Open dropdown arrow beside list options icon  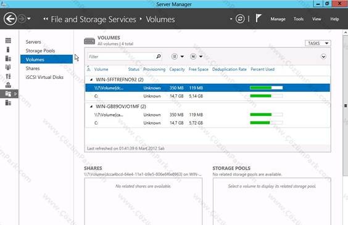pos(182,57)
